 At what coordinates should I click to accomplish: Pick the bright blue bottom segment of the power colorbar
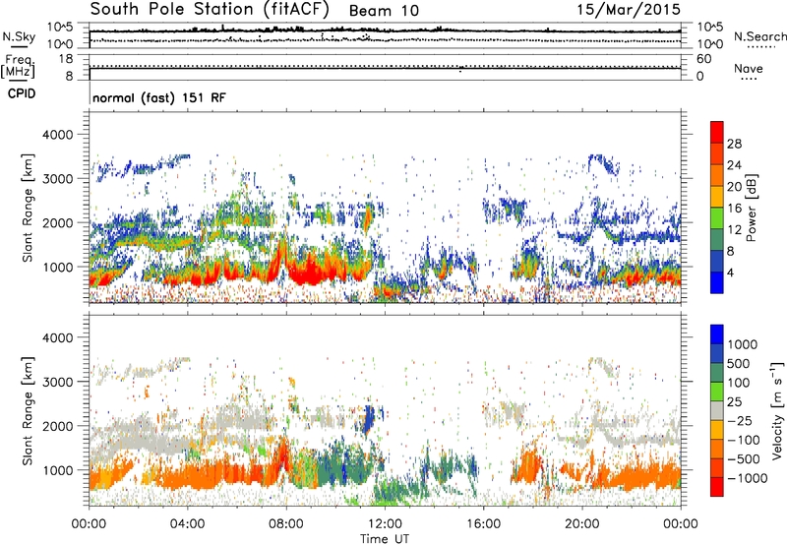pos(717,282)
